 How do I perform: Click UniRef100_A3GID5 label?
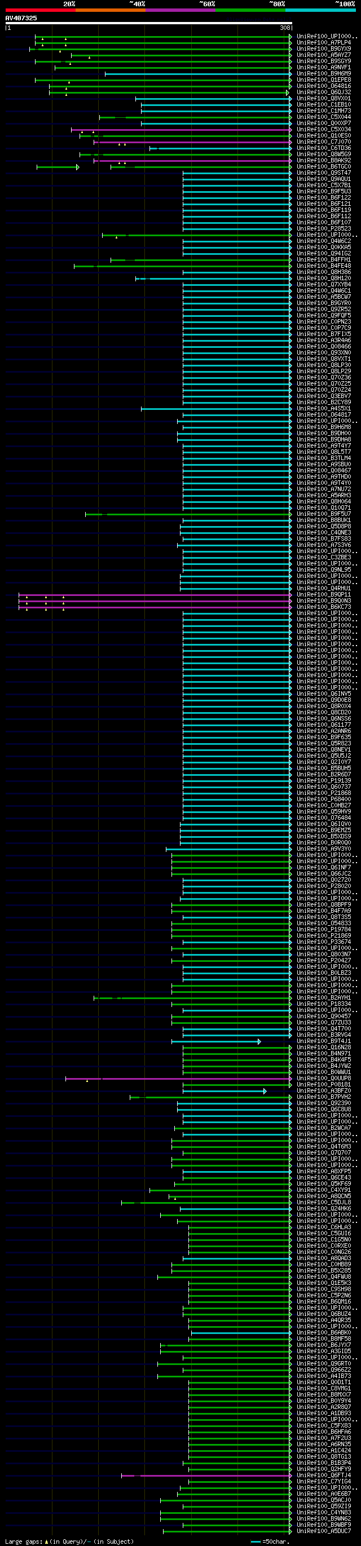[324, 1351]
